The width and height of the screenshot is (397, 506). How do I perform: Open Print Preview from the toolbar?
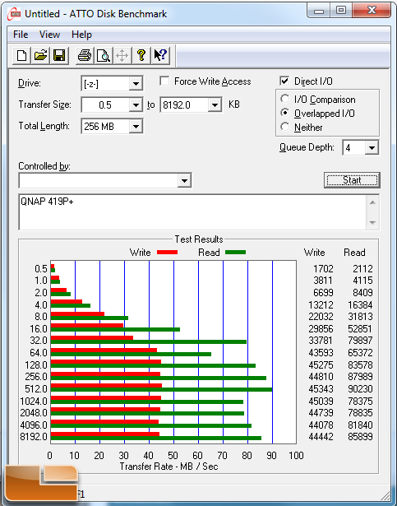[104, 55]
